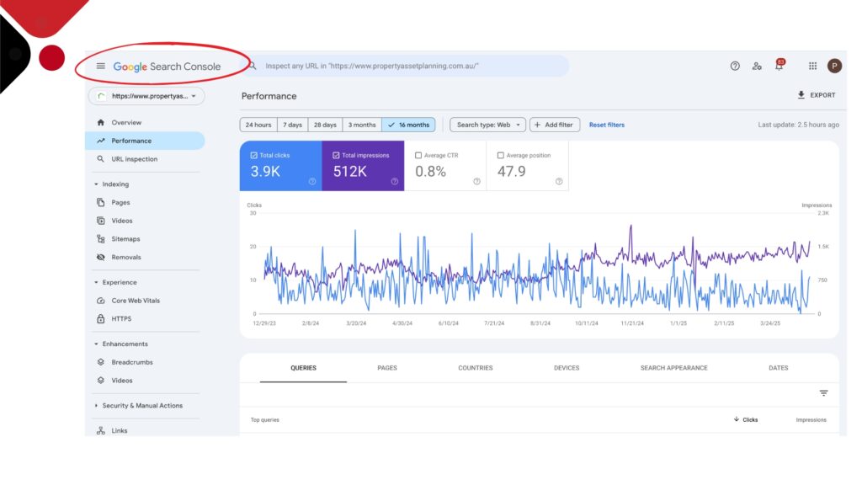Screen dimensions: 862x485
Task: Click the Top queries column heading
Action: (265, 420)
